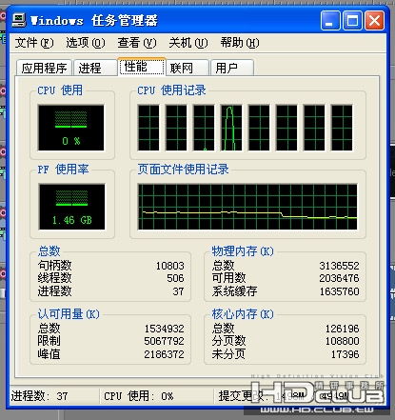The width and height of the screenshot is (395, 420).
Task: Click the CPU 使用 gauge showing 0 %
Action: [x=70, y=128]
